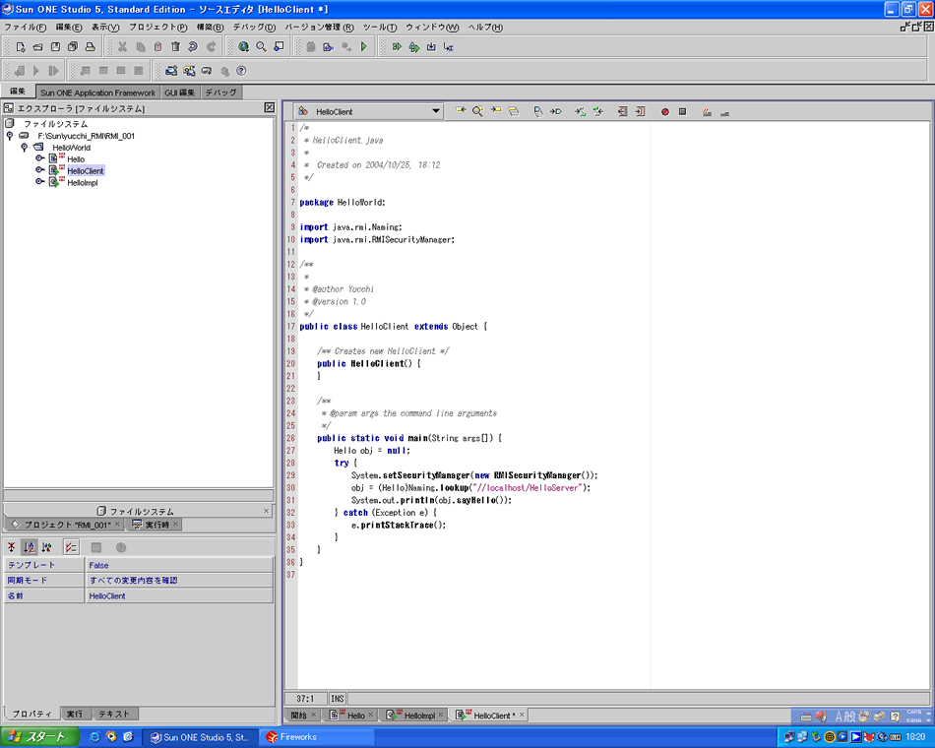Collapse the HelloWorld package node
935x748 pixels.
tap(24, 147)
